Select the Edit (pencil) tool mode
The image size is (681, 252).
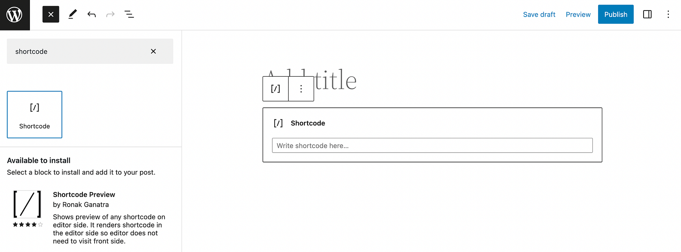pyautogui.click(x=73, y=14)
